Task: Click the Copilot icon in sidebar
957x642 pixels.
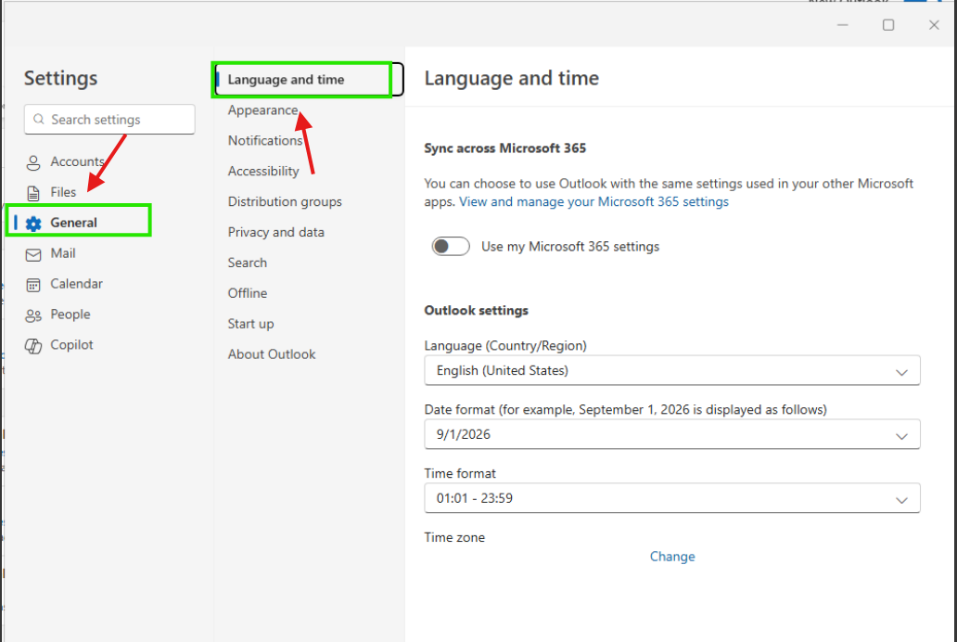Action: pos(33,346)
